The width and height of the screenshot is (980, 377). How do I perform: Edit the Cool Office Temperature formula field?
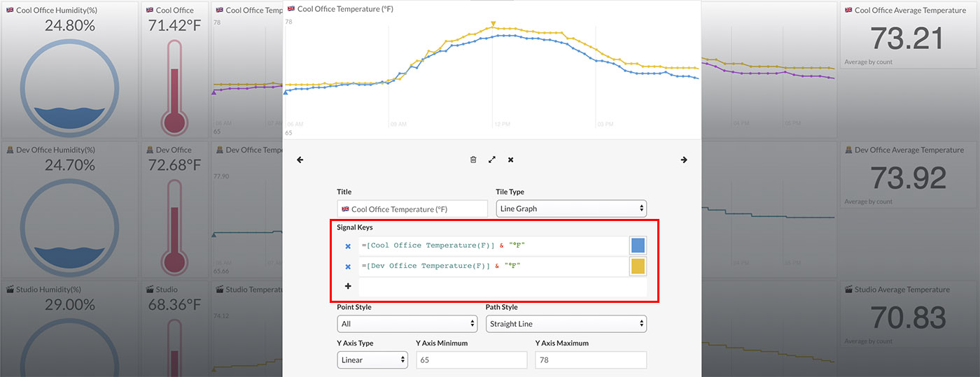(493, 246)
